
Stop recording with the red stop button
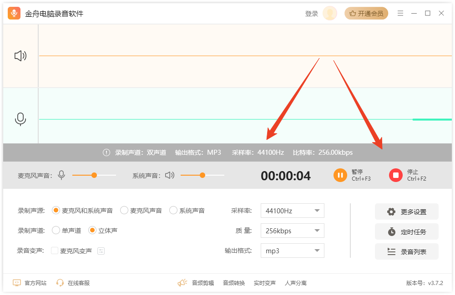tap(395, 175)
